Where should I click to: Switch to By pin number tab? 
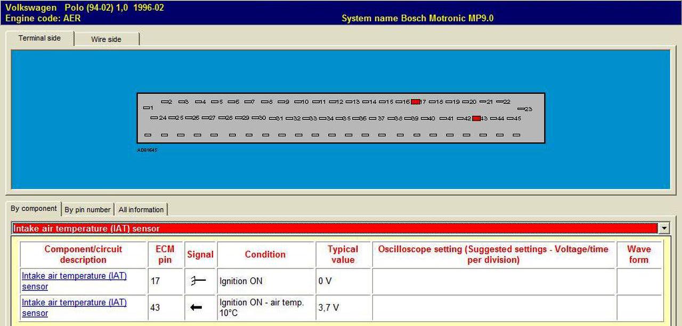(x=87, y=210)
